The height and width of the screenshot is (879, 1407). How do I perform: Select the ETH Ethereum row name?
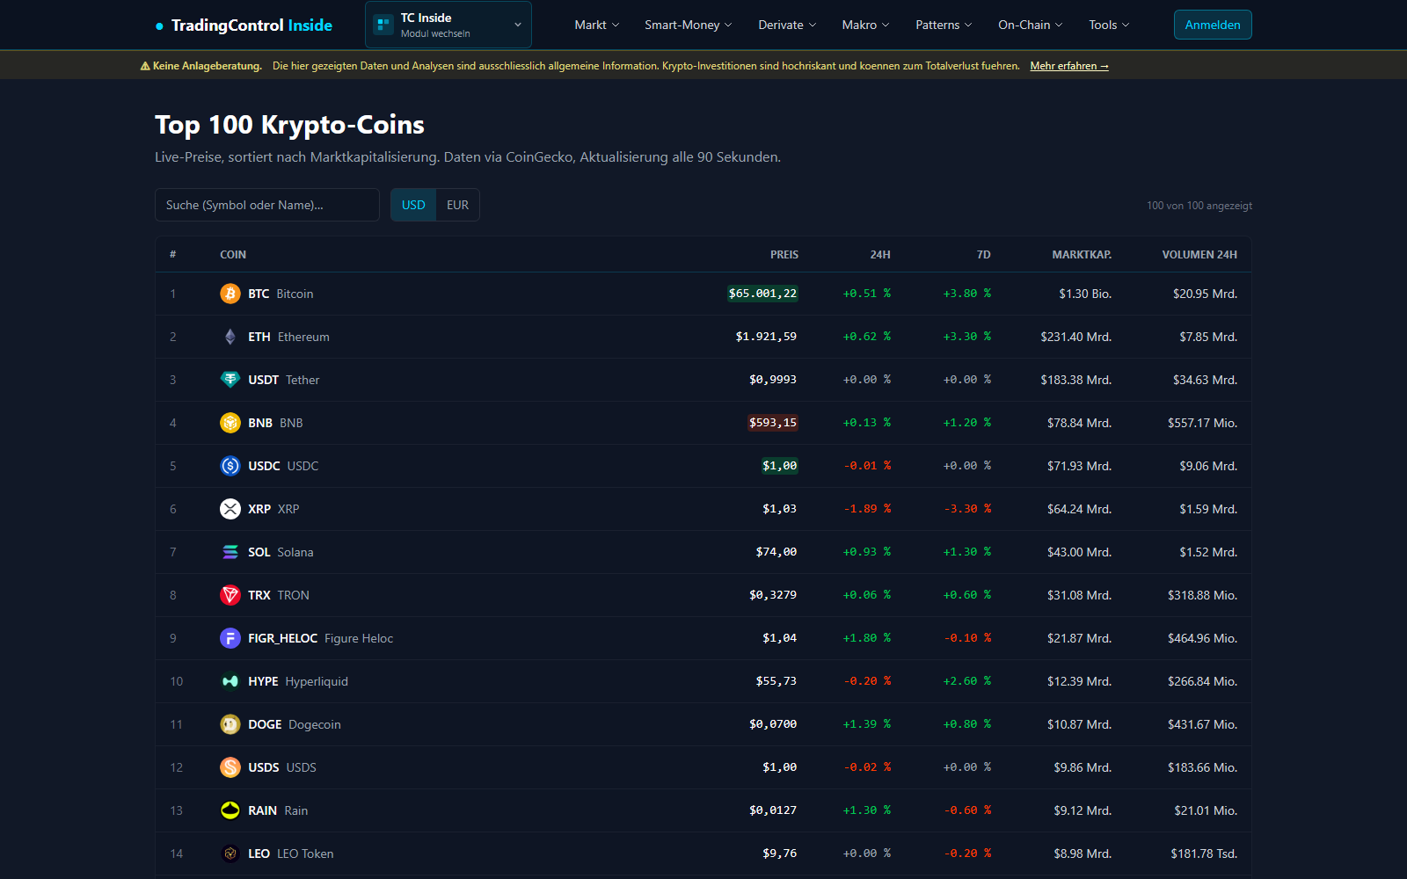click(x=288, y=337)
